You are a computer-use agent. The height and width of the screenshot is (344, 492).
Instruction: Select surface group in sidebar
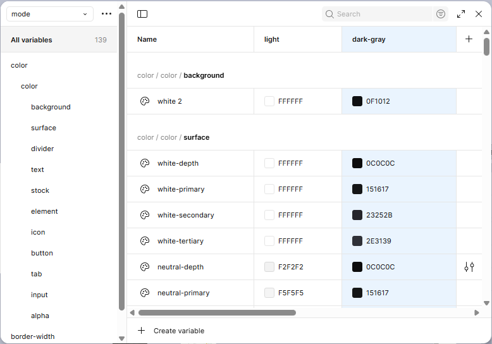coord(44,128)
